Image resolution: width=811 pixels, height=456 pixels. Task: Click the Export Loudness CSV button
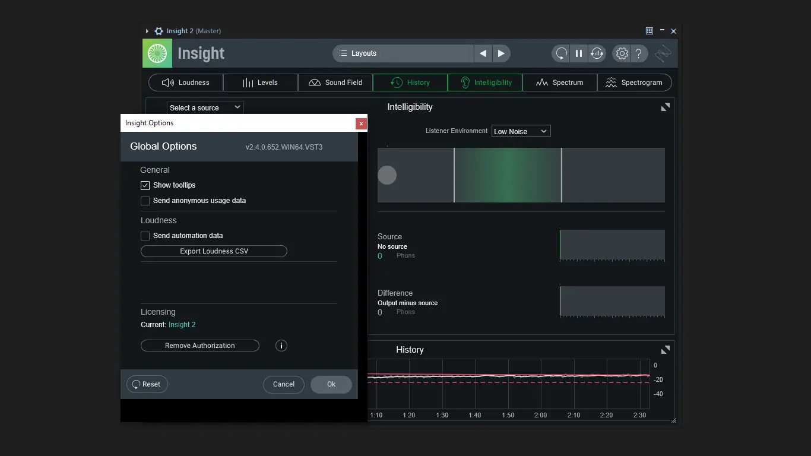[214, 251]
